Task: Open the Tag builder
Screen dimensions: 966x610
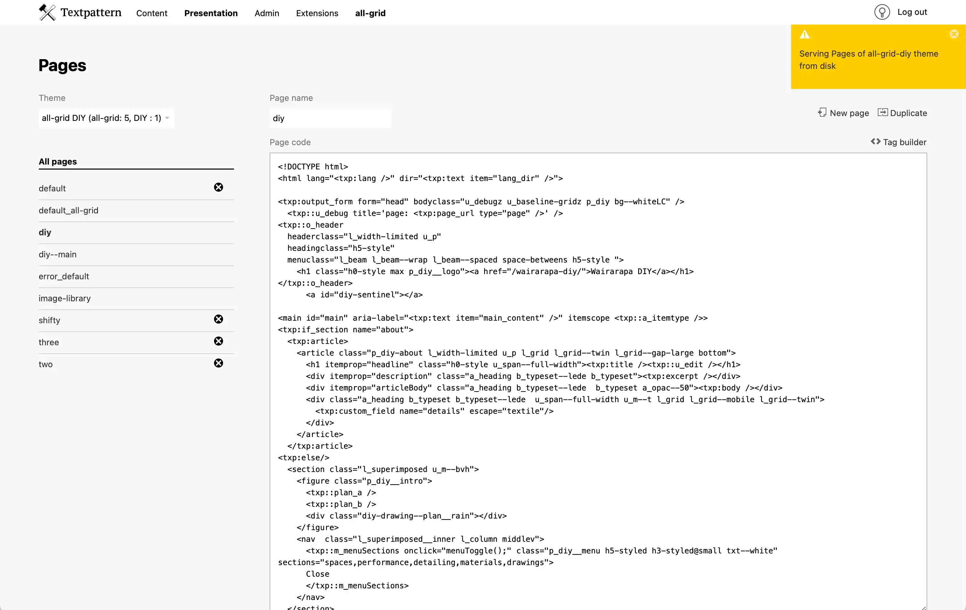Action: tap(898, 142)
